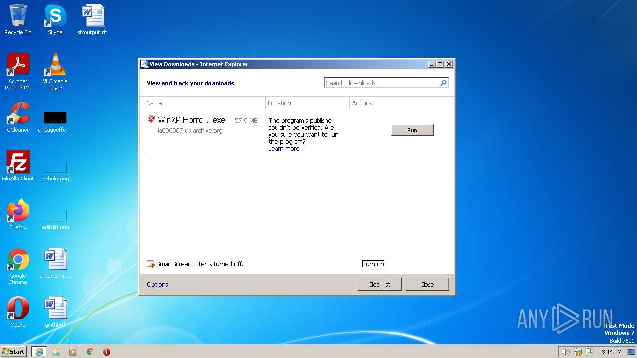This screenshot has height=358, width=637.
Task: Select the entertainm... document icon
Action: (x=55, y=264)
